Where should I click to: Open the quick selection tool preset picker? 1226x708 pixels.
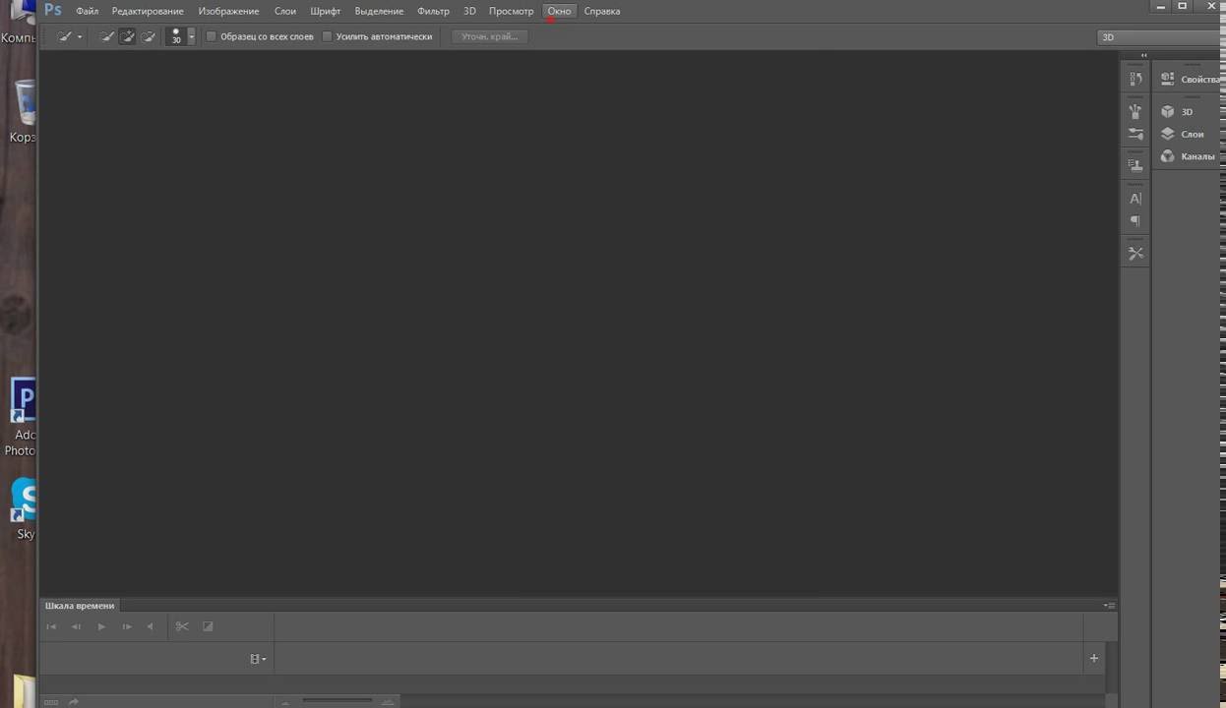point(70,36)
